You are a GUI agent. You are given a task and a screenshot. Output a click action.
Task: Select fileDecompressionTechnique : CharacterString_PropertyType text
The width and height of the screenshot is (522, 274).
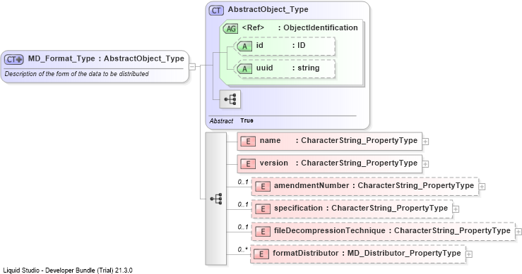point(392,231)
